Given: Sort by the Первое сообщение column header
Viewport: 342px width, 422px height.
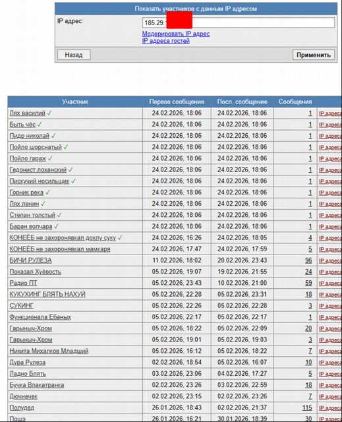Looking at the screenshot, I should [177, 102].
